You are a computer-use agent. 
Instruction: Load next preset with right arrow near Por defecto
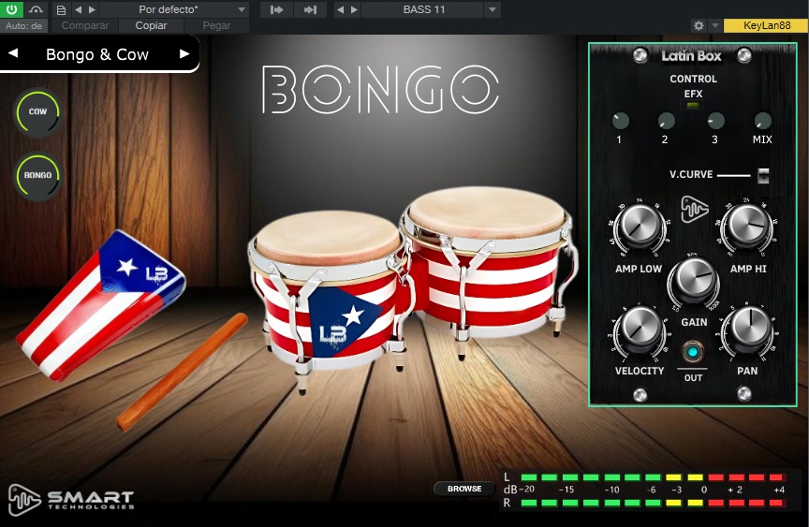pyautogui.click(x=92, y=9)
